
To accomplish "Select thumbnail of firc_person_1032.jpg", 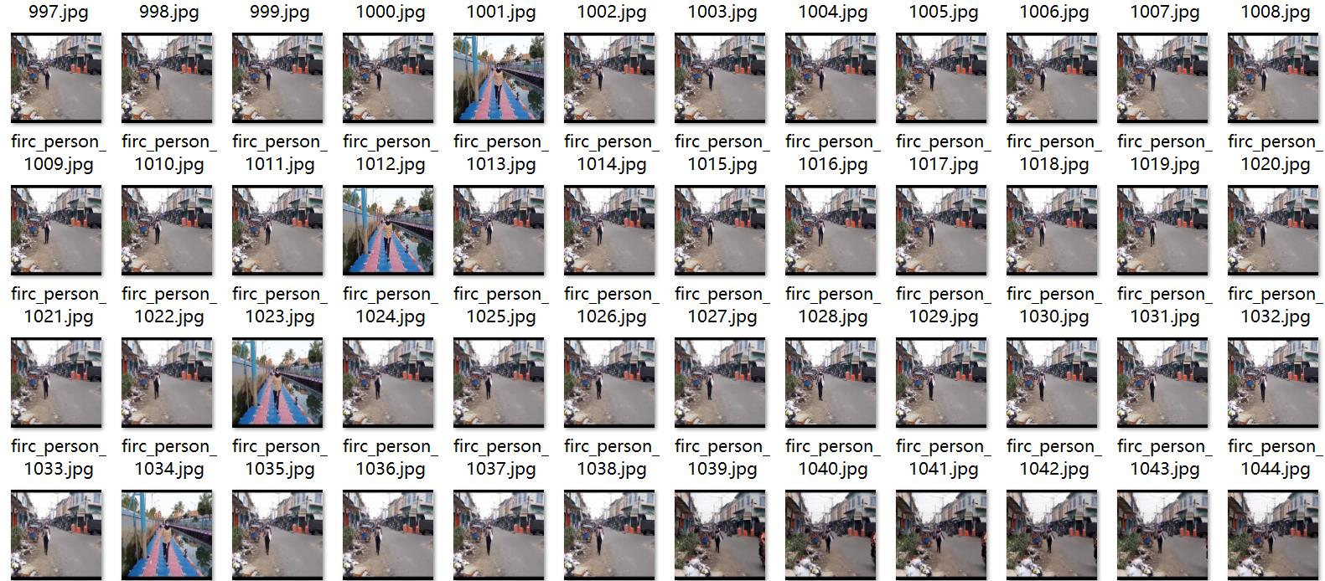I will [1273, 230].
